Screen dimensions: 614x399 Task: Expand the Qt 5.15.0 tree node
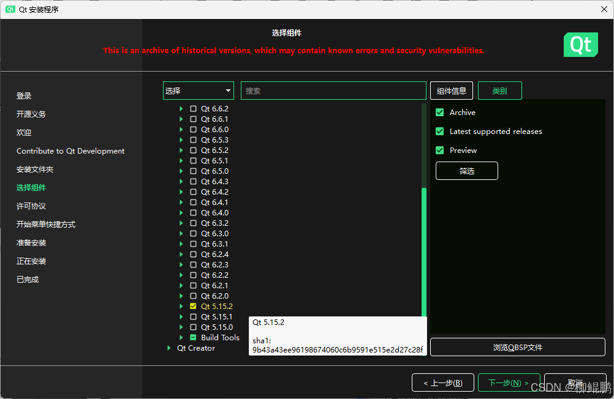(x=181, y=327)
